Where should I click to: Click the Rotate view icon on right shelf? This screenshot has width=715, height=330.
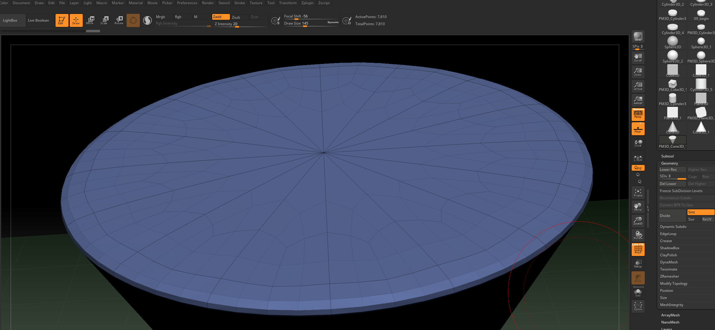pos(638,235)
